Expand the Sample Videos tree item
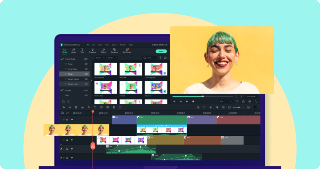The image size is (320, 169). click(x=66, y=79)
